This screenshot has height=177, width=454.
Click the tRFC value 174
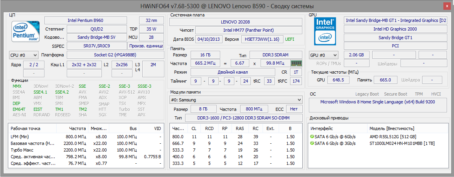[296, 81]
